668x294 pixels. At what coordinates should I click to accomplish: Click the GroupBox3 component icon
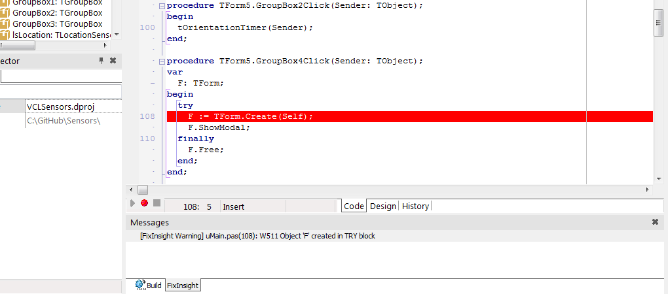coord(5,24)
